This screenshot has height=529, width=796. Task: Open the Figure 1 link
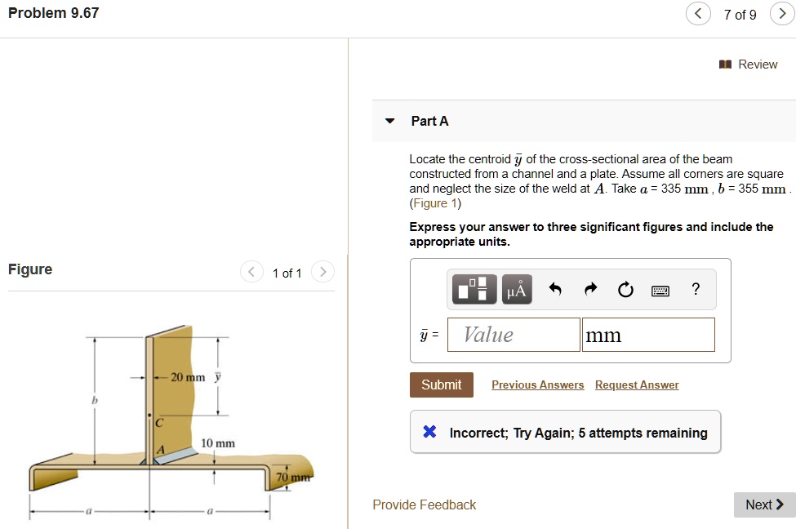coord(436,203)
